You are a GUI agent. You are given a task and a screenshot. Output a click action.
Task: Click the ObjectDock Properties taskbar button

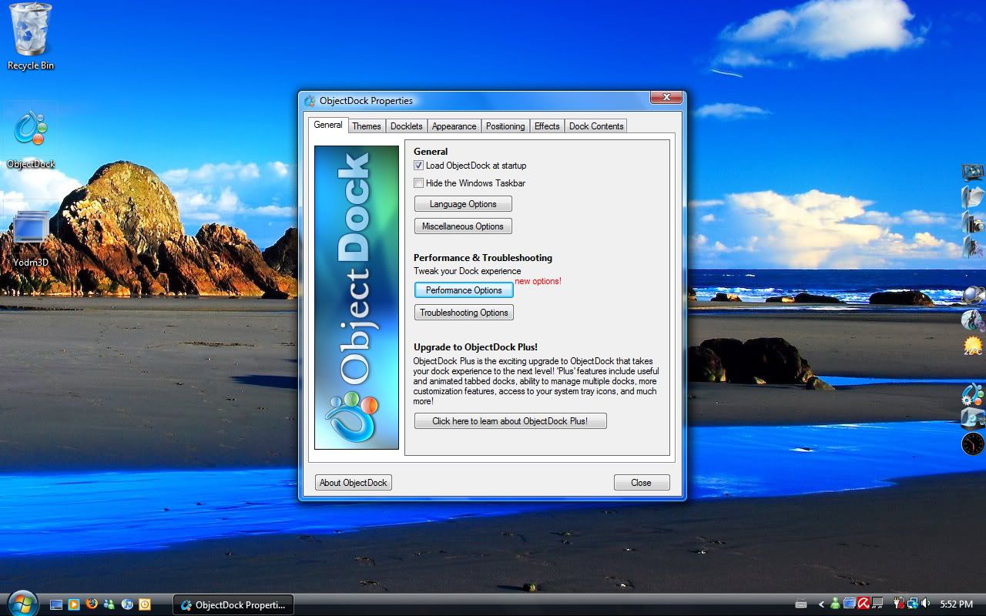[233, 605]
